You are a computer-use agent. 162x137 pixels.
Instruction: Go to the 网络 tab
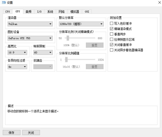pos(62,12)
